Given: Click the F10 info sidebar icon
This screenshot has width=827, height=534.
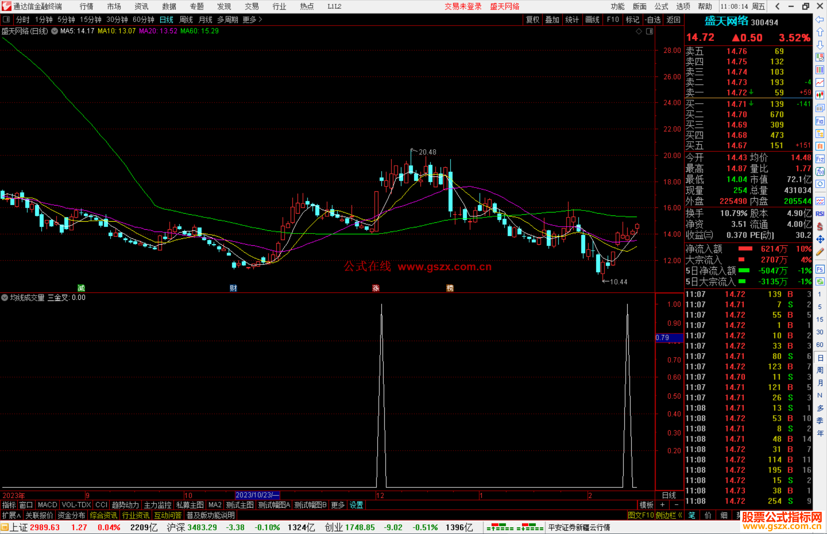Looking at the screenshot, I should pos(819,121).
